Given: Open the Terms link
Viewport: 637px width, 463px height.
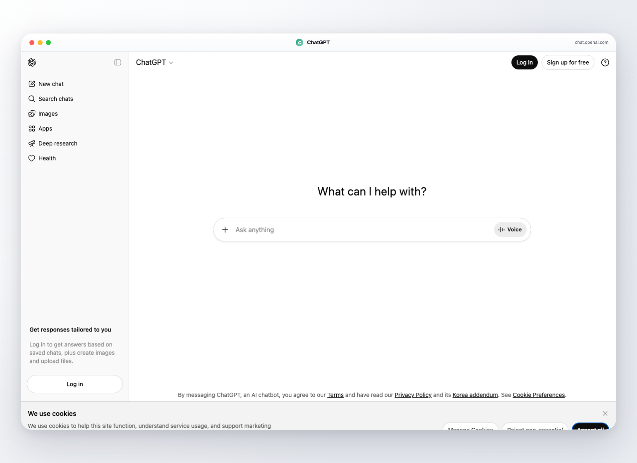Looking at the screenshot, I should tap(335, 395).
